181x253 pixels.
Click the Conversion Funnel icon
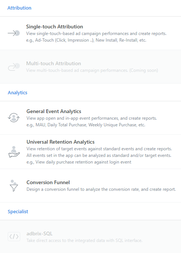click(x=14, y=186)
